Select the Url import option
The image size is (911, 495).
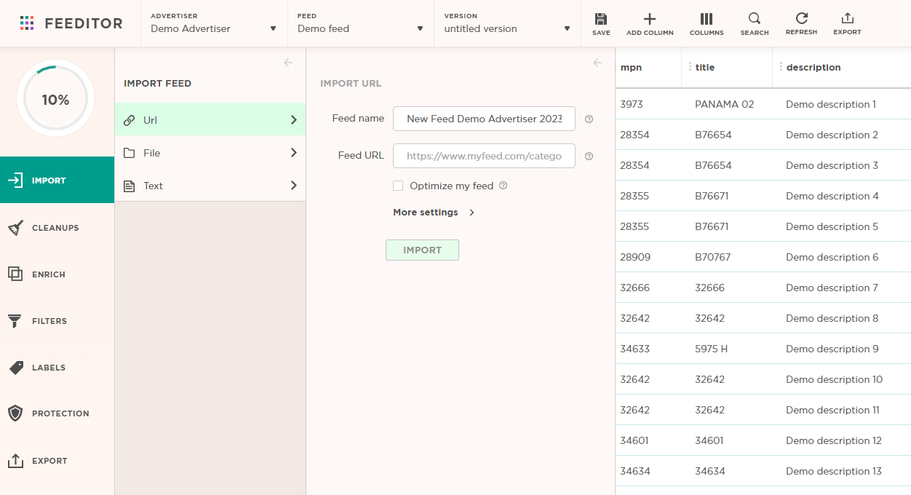[210, 119]
